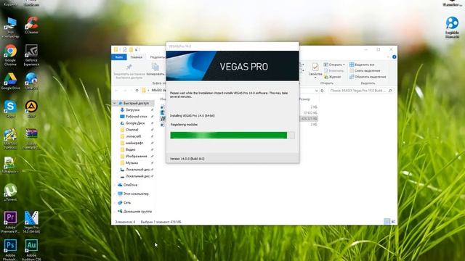Launch Adobe Photoshop from the desktop
465x261 pixels.
10,250
